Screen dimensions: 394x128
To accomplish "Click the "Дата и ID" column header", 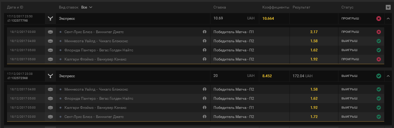I will [x=16, y=7].
